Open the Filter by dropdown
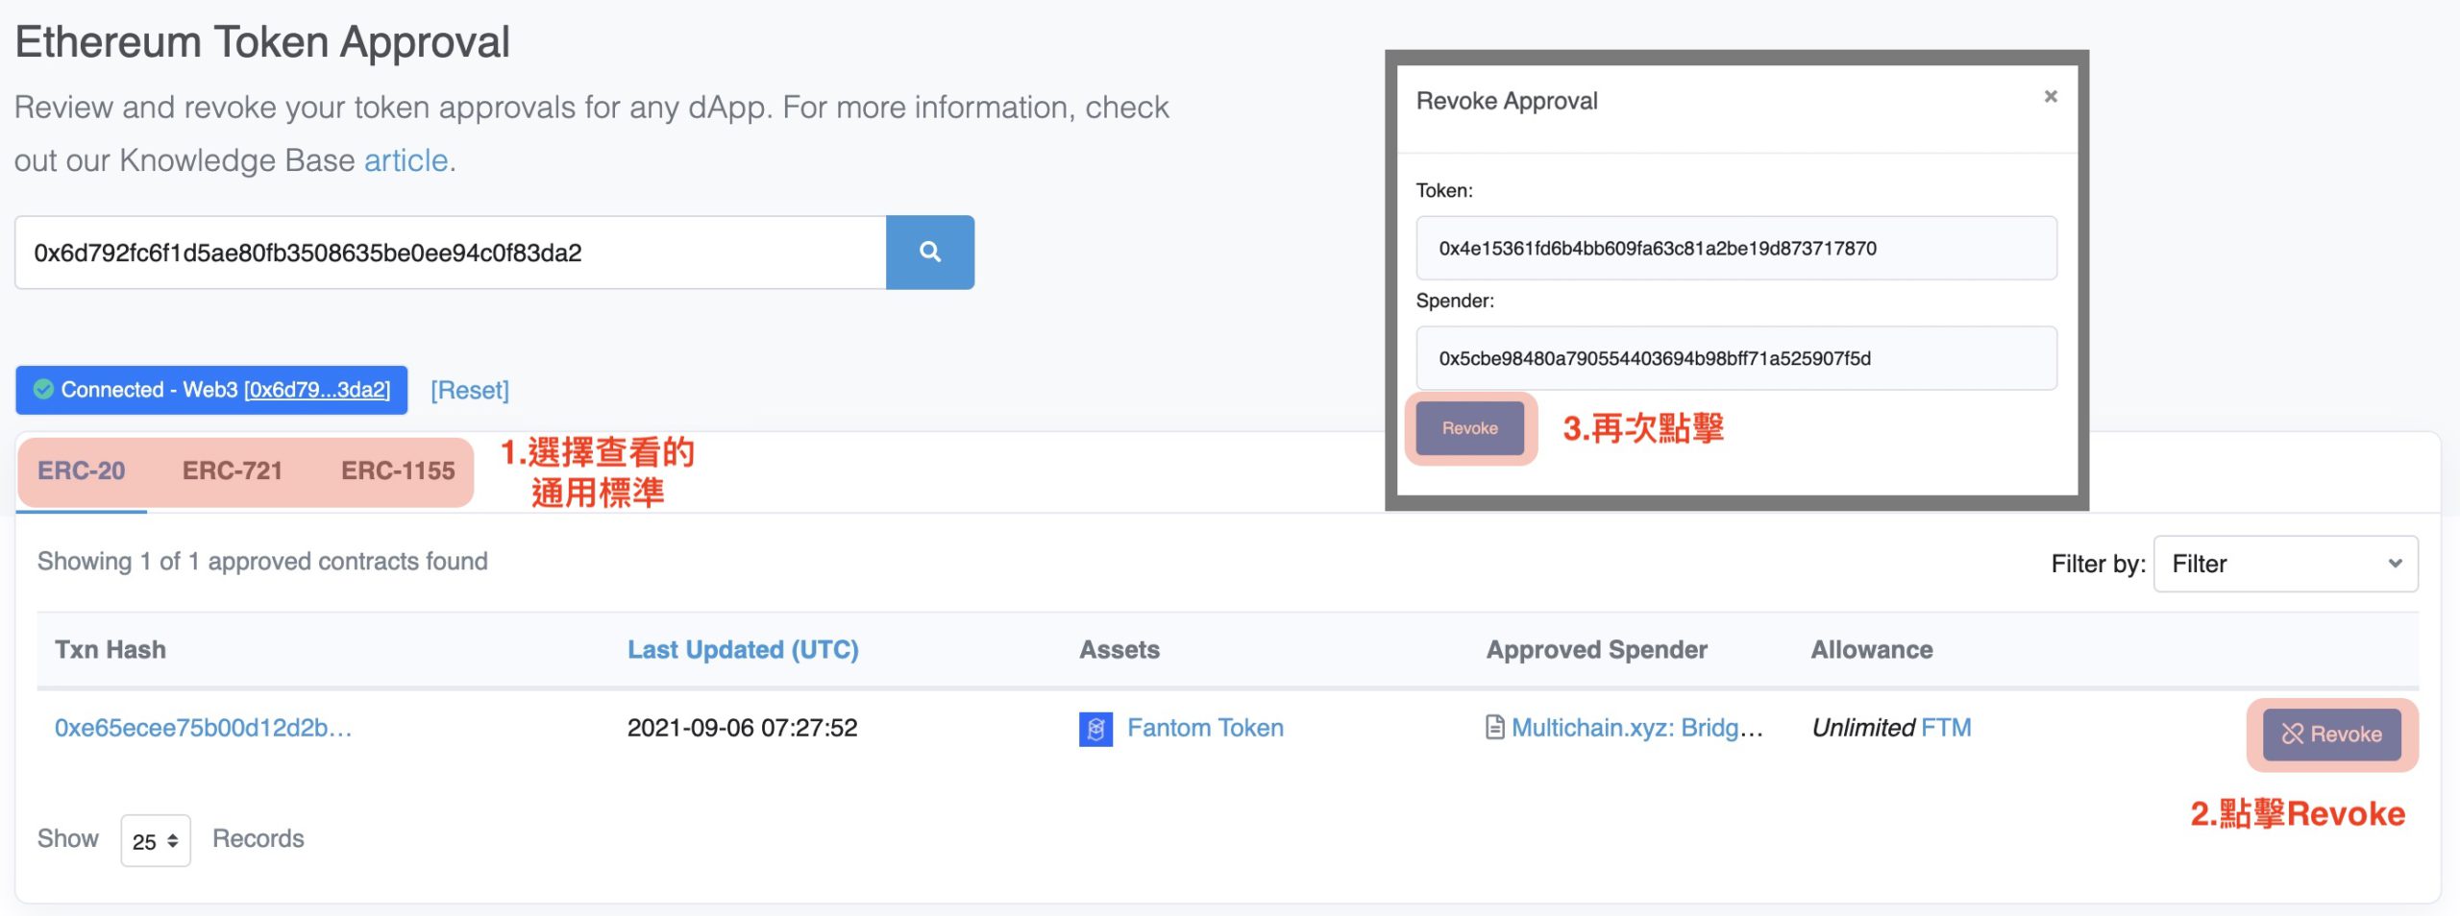The height and width of the screenshot is (916, 2460). click(2284, 564)
